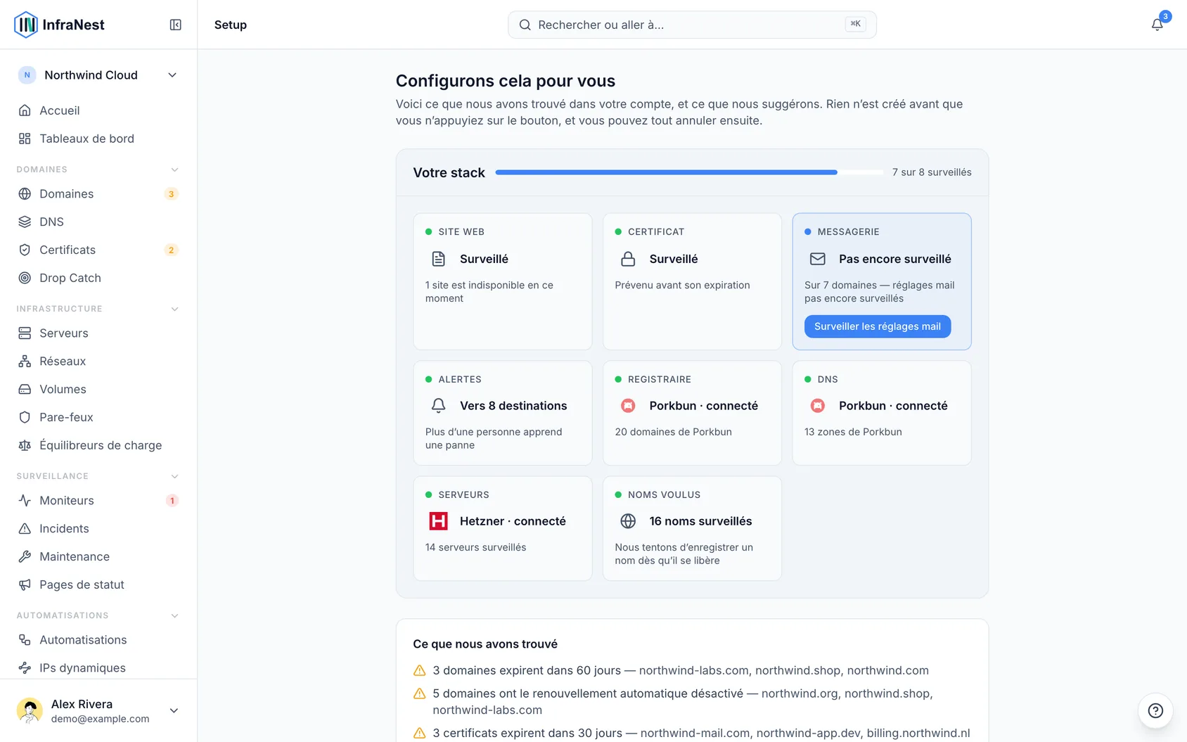This screenshot has height=742, width=1187.
Task: Collapse the Automatisations section
Action: 174,615
